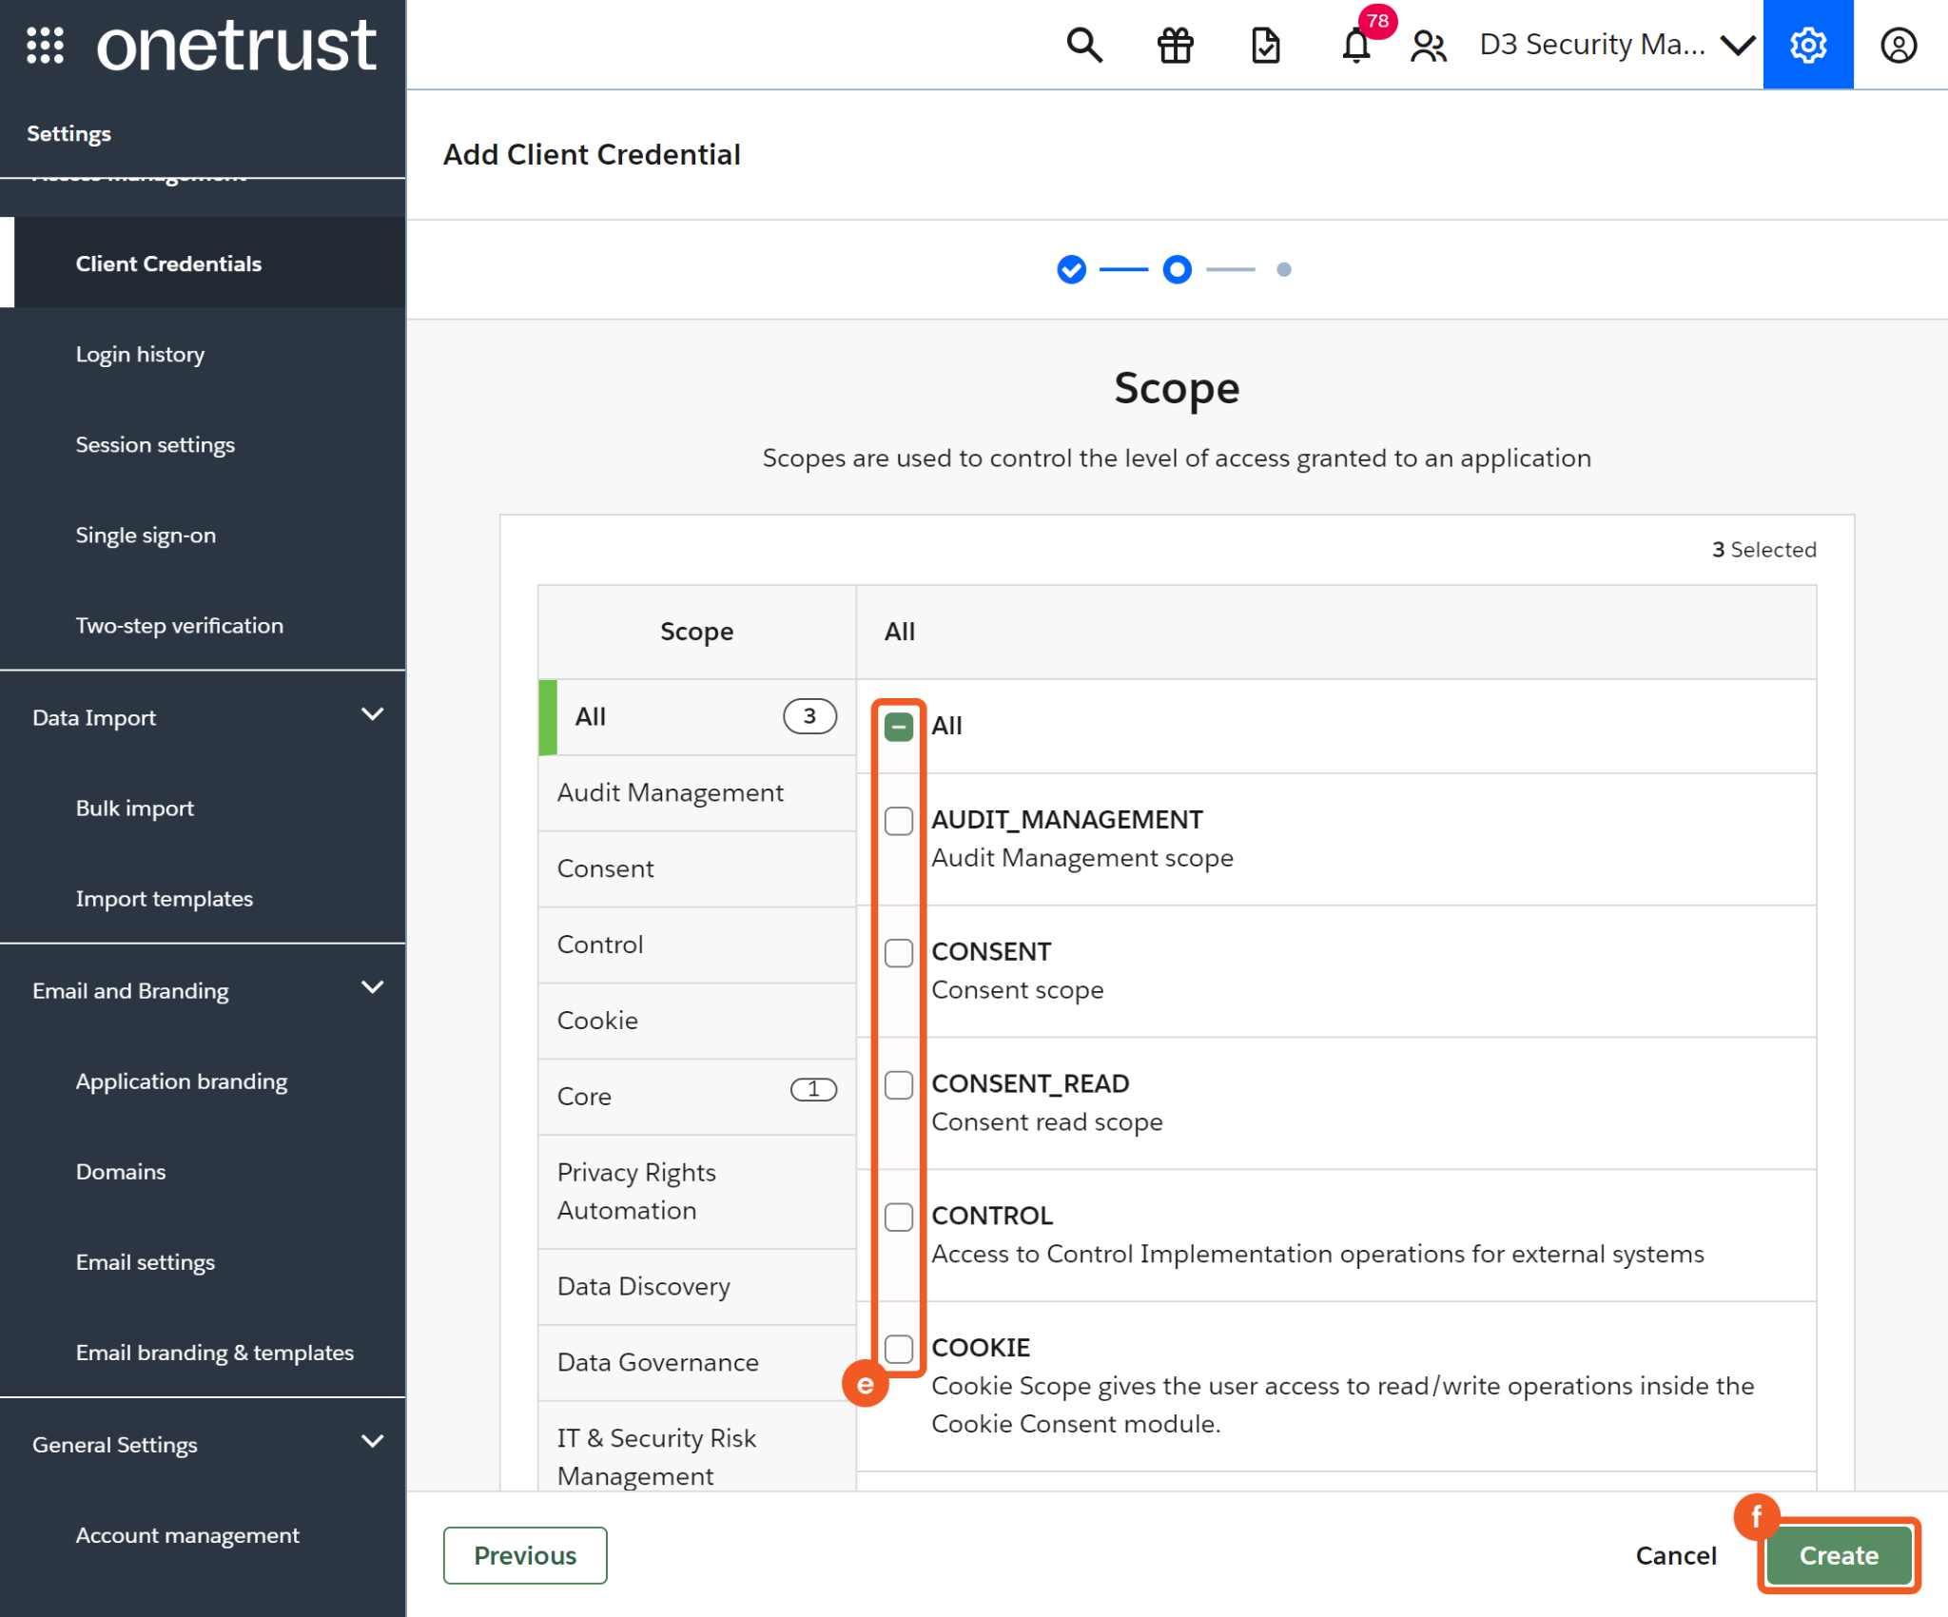The width and height of the screenshot is (1948, 1617).
Task: Open the gift what's new icon
Action: coord(1175,45)
